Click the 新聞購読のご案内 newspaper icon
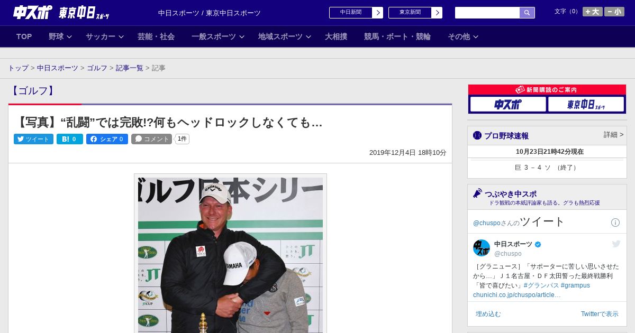 520,90
